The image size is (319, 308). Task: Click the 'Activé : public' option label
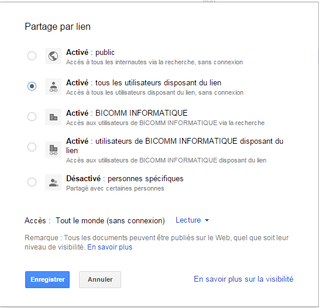[90, 53]
